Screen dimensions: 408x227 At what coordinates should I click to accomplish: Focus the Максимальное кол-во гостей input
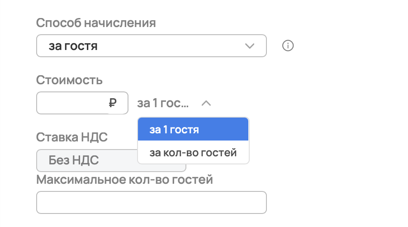151,202
